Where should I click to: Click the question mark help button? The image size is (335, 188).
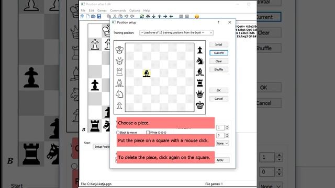(218, 22)
